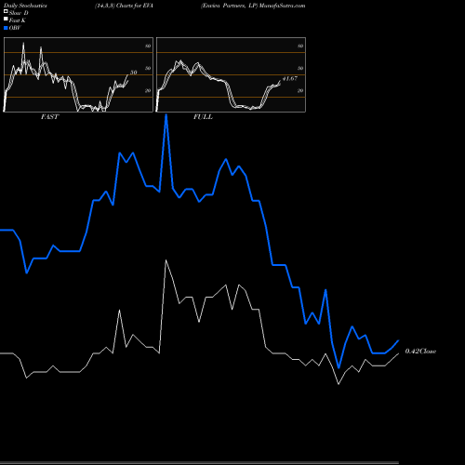This screenshot has height=465, width=465.
Task: Click the '41.67' value in FULL chart
Action: [x=290, y=78]
